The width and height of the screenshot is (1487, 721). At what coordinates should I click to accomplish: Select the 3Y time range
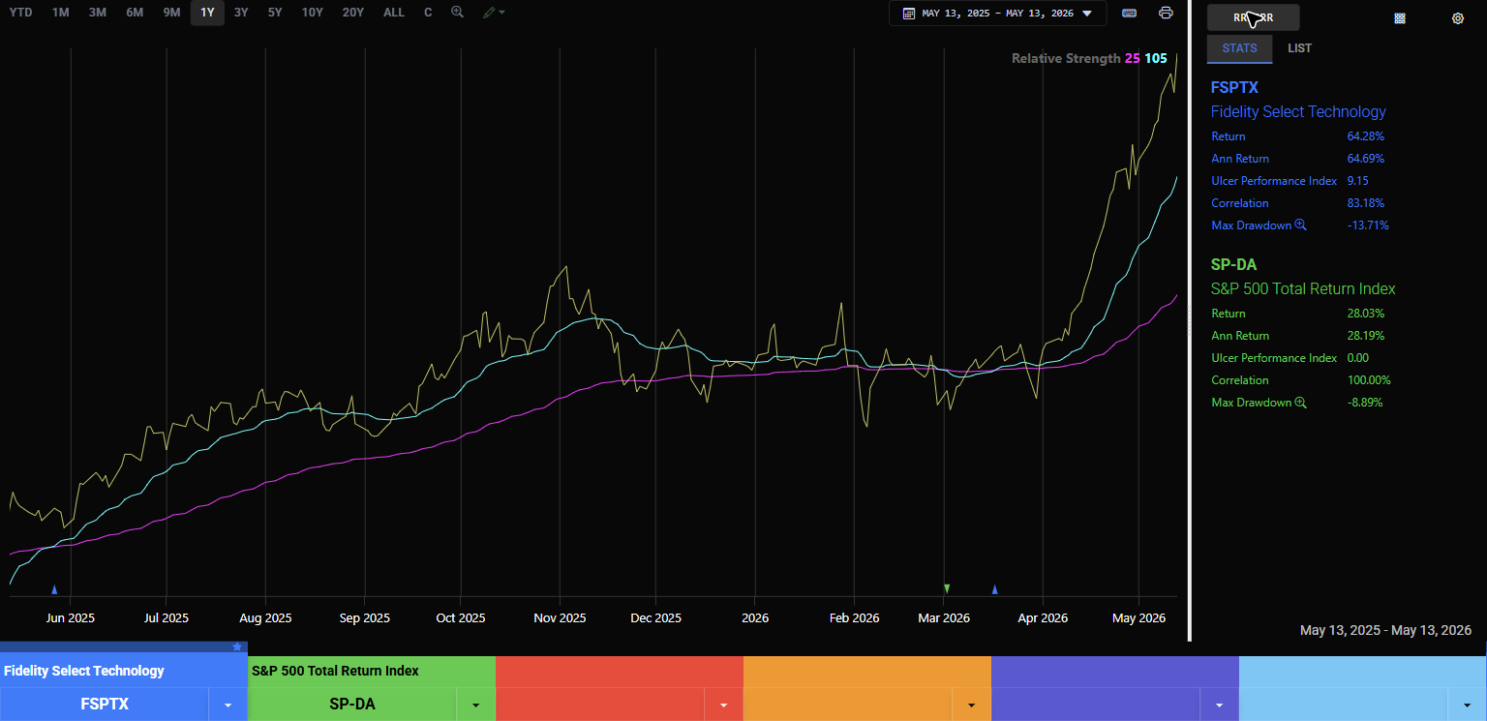[x=241, y=13]
